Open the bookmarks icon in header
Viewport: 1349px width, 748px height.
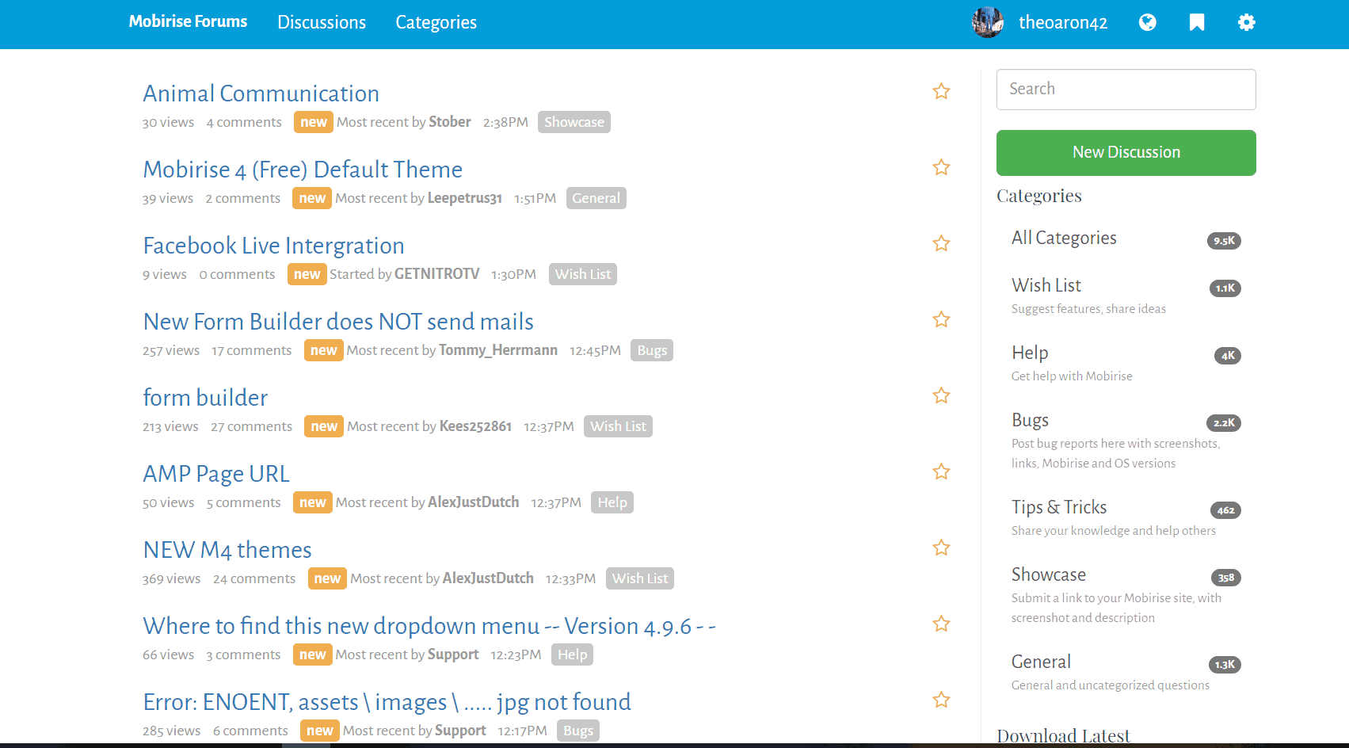pyautogui.click(x=1197, y=22)
